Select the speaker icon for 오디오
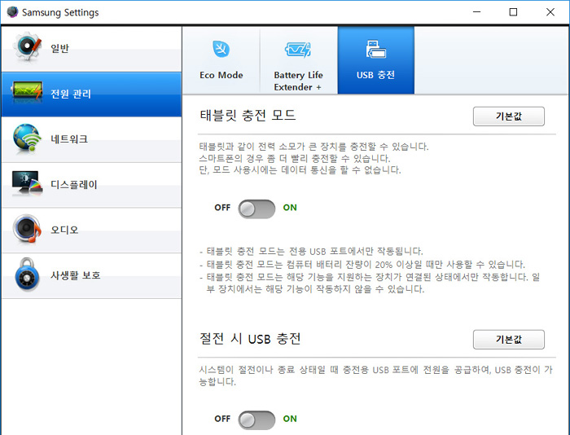Viewport: 570px width, 435px height. coord(27,231)
